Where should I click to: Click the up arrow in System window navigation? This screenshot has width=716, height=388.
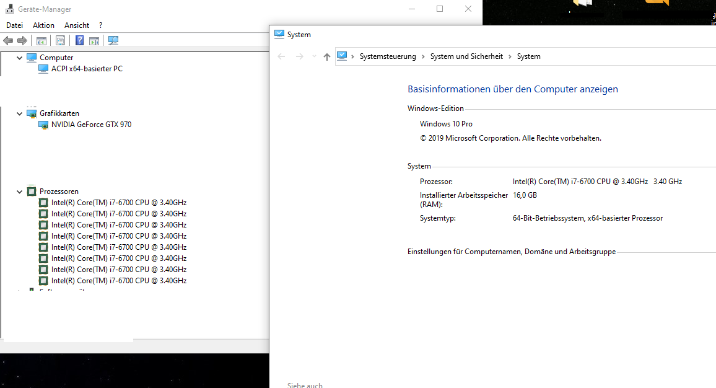327,56
